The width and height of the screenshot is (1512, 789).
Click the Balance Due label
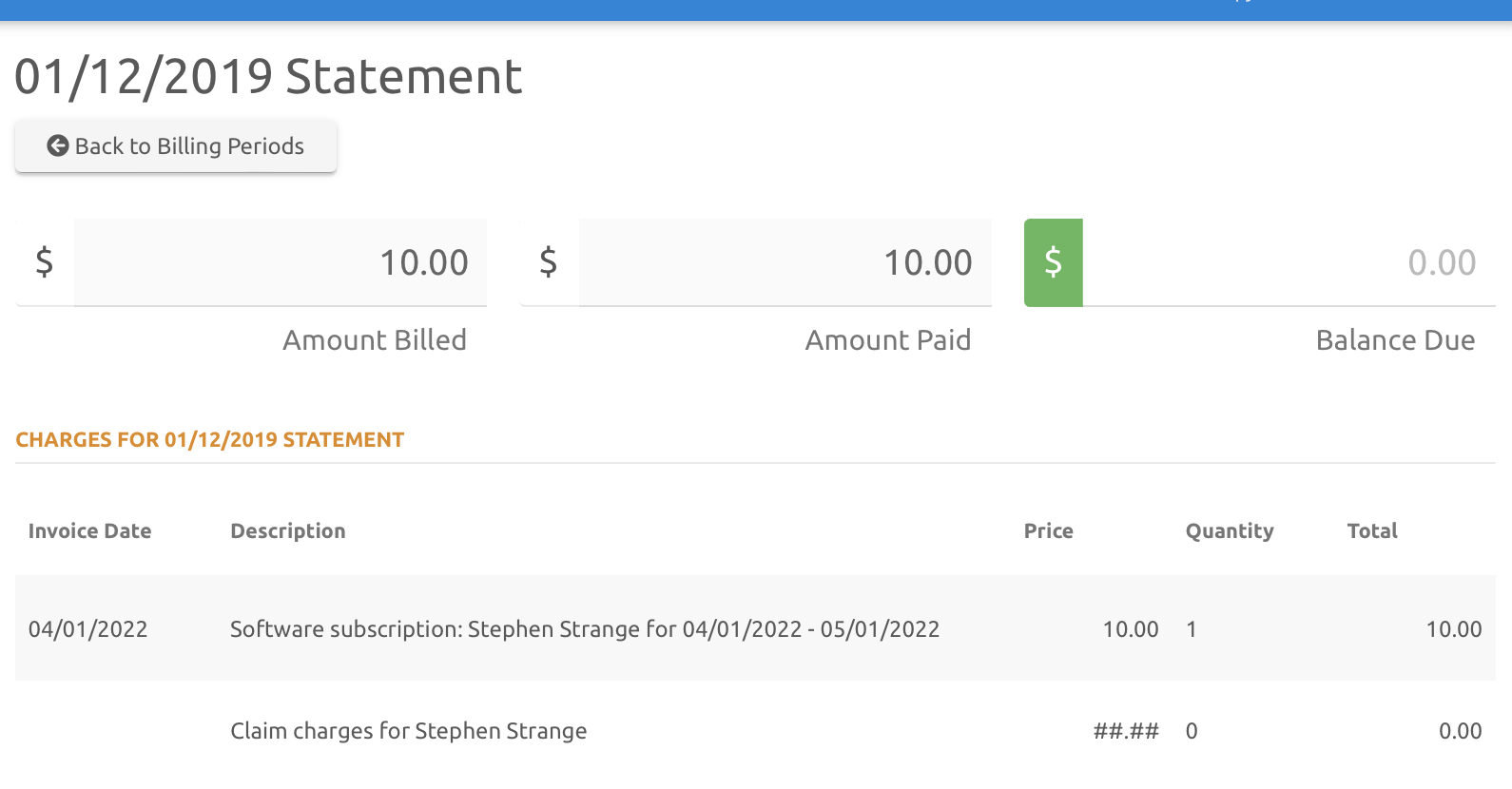pyautogui.click(x=1395, y=340)
